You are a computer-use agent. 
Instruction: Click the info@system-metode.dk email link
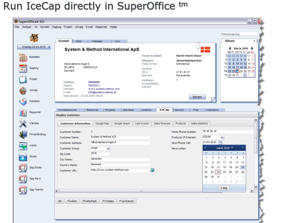coord(102,92)
